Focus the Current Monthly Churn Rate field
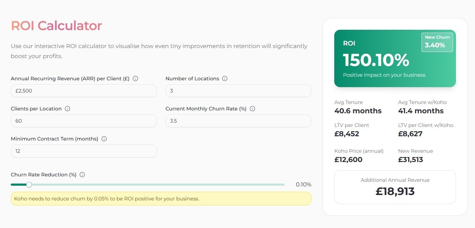Viewport: 475px width, 228px height. pos(238,121)
